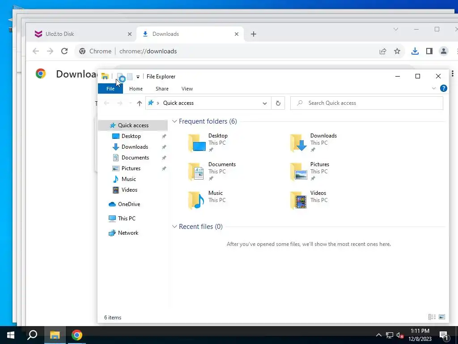Open Chrome downloads toolbar icon
Image resolution: width=458 pixels, height=344 pixels.
pyautogui.click(x=415, y=52)
